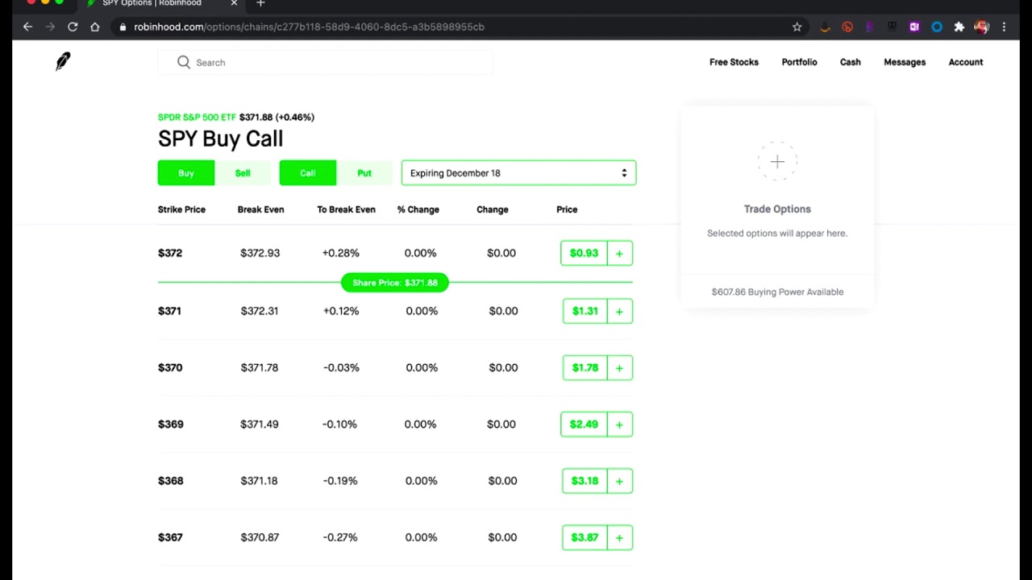The image size is (1032, 580).
Task: Click the Price column header
Action: click(567, 209)
